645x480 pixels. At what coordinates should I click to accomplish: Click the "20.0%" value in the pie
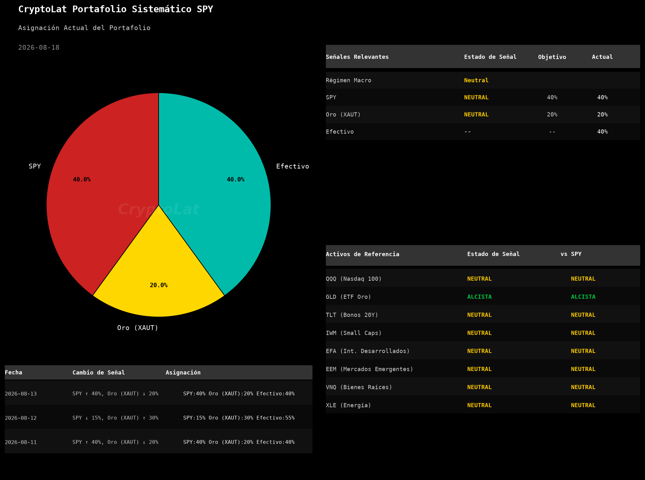(x=159, y=285)
